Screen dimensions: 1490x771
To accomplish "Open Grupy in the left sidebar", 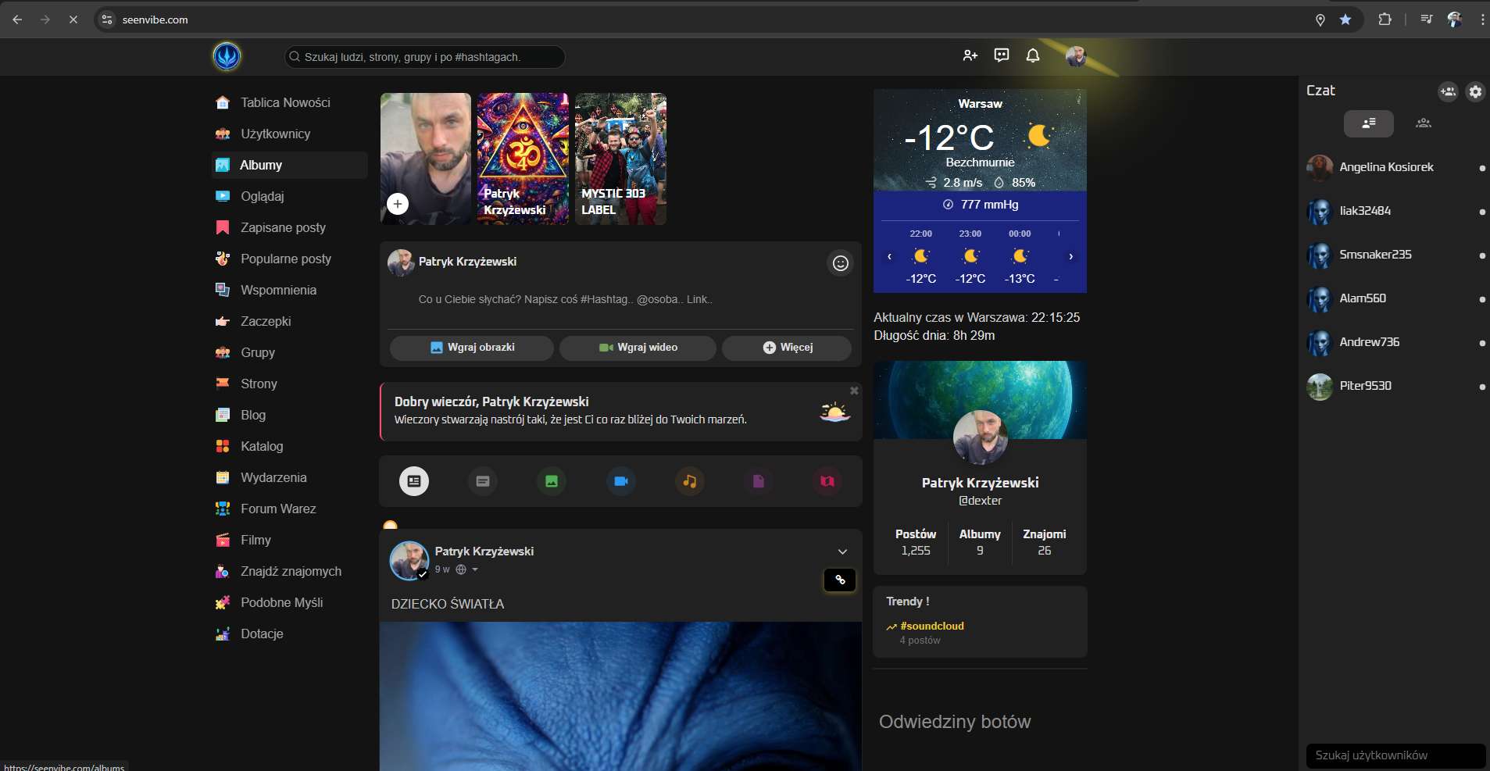I will (x=257, y=352).
